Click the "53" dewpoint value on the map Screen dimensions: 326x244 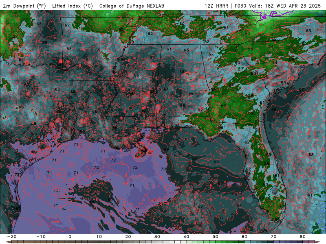point(247,34)
